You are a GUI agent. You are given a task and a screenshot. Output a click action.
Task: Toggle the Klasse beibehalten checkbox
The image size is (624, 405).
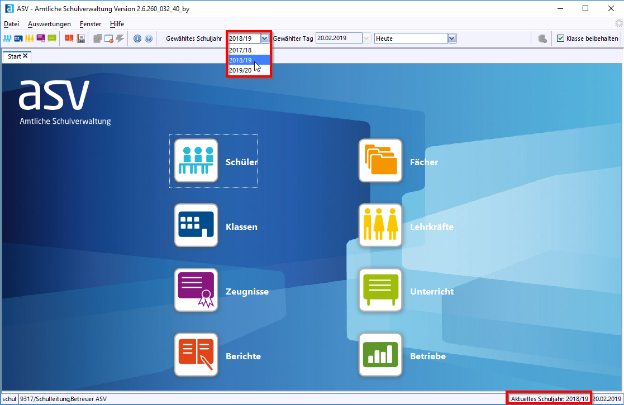coord(560,38)
